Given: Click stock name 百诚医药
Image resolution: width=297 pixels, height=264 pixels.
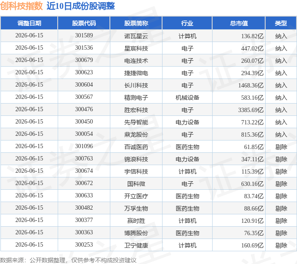Looking at the screenshot, I should tap(136, 147).
